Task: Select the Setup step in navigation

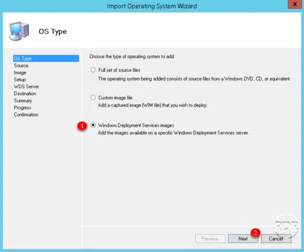Action: click(20, 79)
